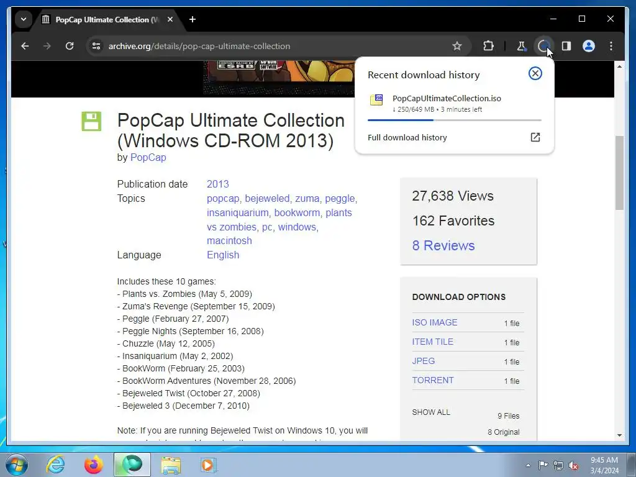Open the network tray icon
The height and width of the screenshot is (477, 636).
coord(558,465)
